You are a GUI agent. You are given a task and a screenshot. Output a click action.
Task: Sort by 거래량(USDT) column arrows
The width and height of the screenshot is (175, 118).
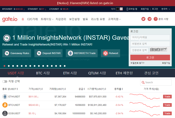click(65, 89)
